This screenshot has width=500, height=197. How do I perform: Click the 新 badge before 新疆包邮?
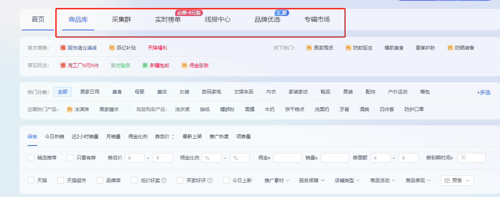coord(145,66)
